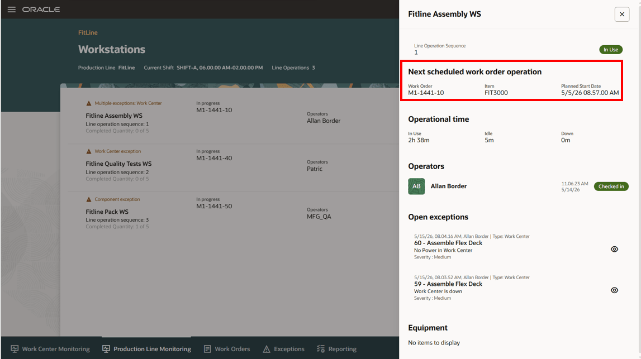Viewport: 641px width, 359px height.
Task: Click the 59 - Assemble Flex Deck title
Action: pos(448,284)
